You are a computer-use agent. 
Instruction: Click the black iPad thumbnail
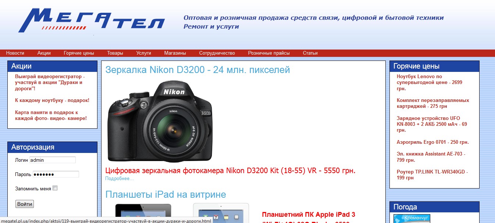point(144,213)
